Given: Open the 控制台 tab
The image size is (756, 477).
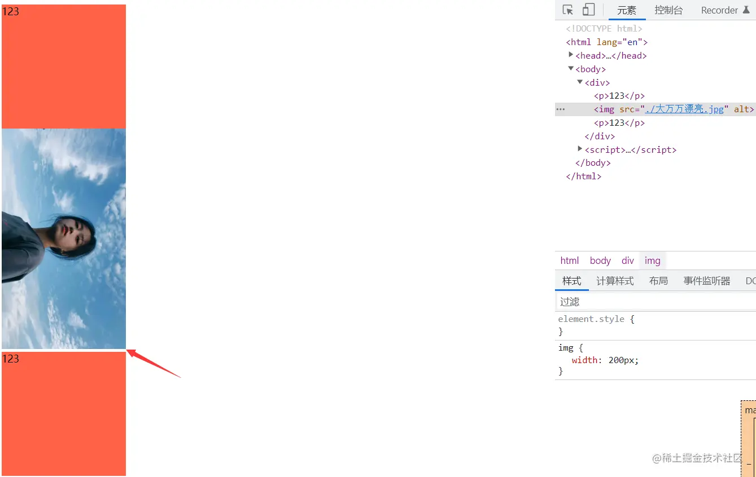Looking at the screenshot, I should (668, 10).
